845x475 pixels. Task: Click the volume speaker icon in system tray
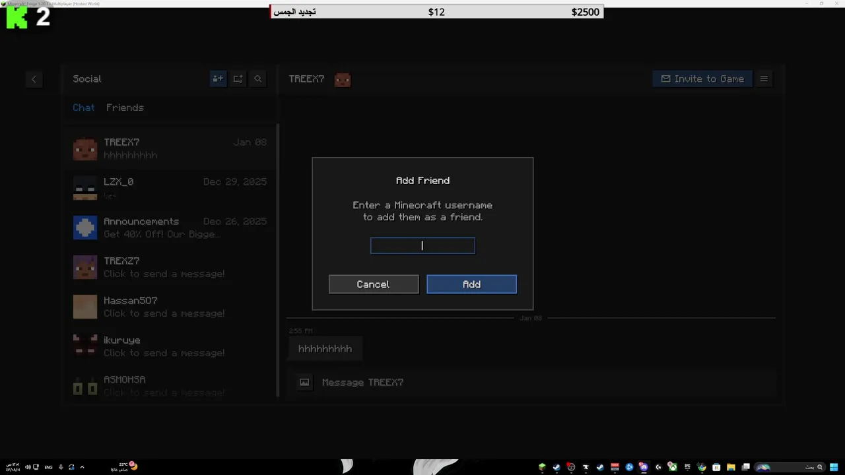tap(28, 467)
